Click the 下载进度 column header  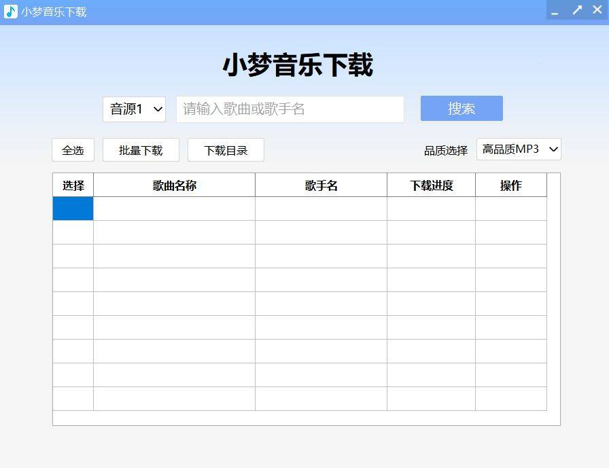431,185
